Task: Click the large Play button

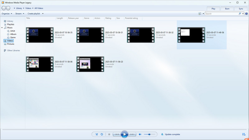Action: coord(124,134)
